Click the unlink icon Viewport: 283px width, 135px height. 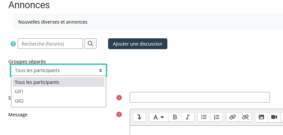pyautogui.click(x=245, y=117)
